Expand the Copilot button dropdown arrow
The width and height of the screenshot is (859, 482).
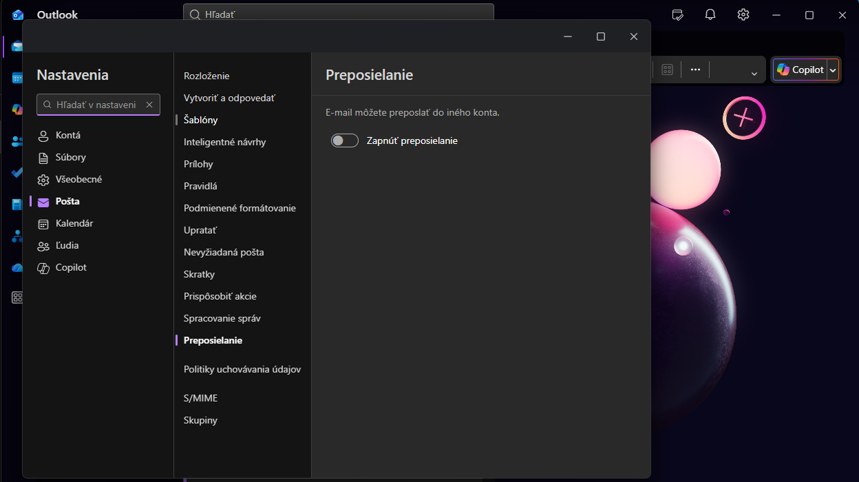pyautogui.click(x=833, y=70)
